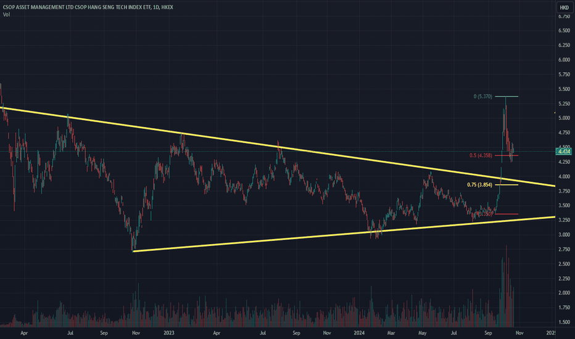Click the Fibonacci label 0.5 (4.358)
The height and width of the screenshot is (339, 575).
481,155
